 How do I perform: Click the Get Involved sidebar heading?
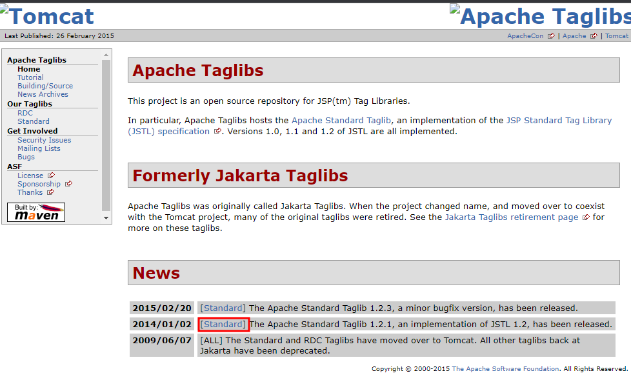click(32, 131)
